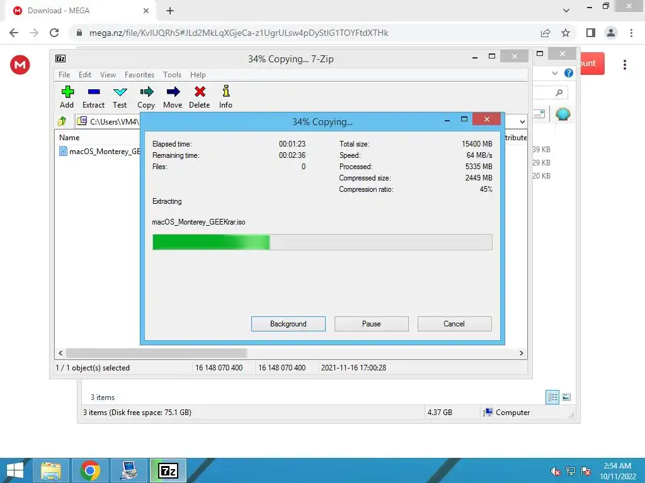645x483 pixels.
Task: Click the Name column header
Action: point(69,138)
